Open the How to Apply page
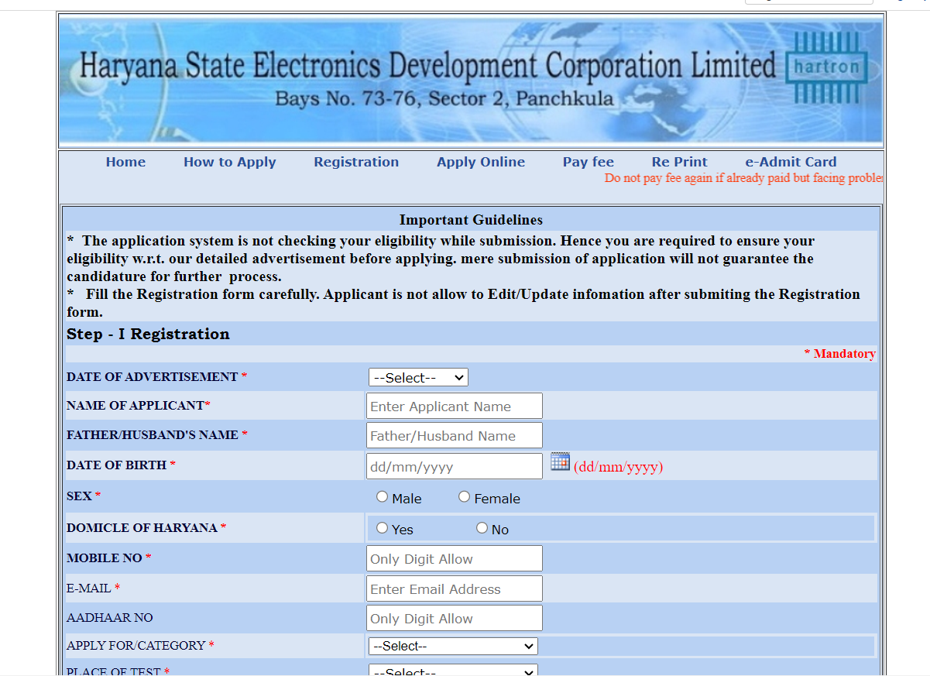930x676 pixels. coord(230,162)
